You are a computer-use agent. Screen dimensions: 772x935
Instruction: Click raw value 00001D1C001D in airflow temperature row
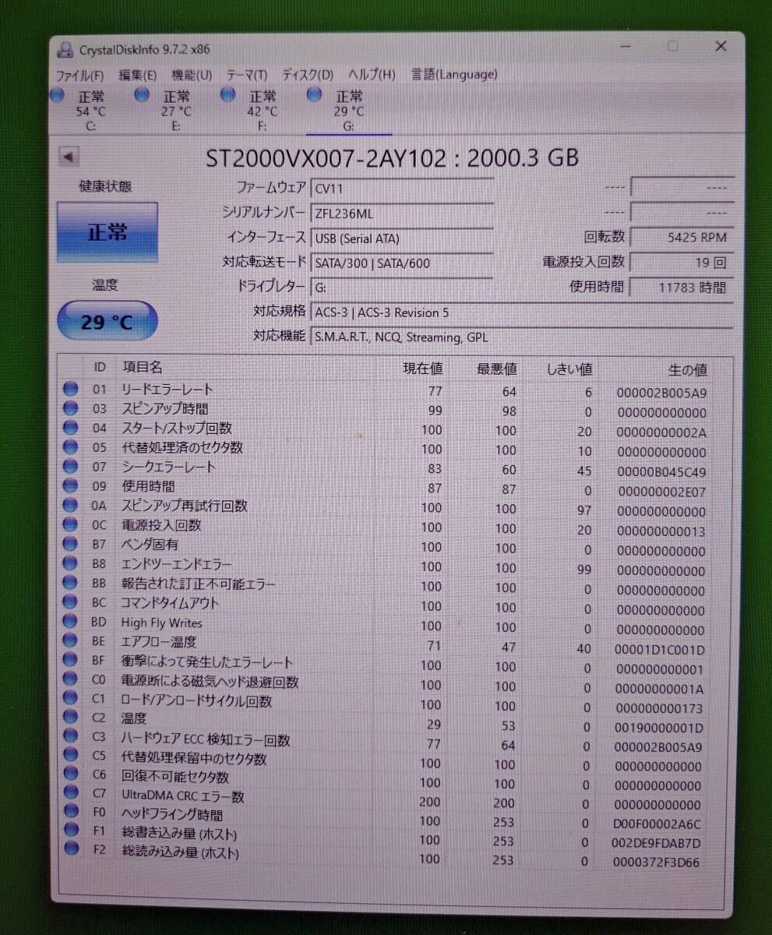point(660,650)
